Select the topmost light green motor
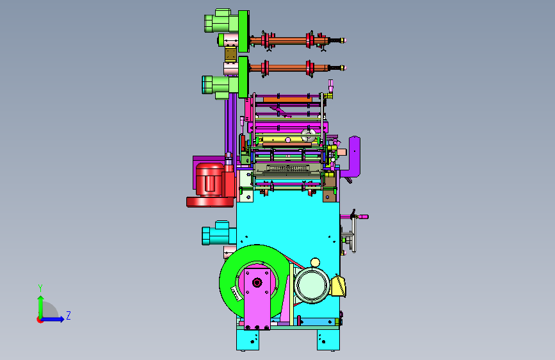The height and width of the screenshot is (360, 555). tap(221, 21)
